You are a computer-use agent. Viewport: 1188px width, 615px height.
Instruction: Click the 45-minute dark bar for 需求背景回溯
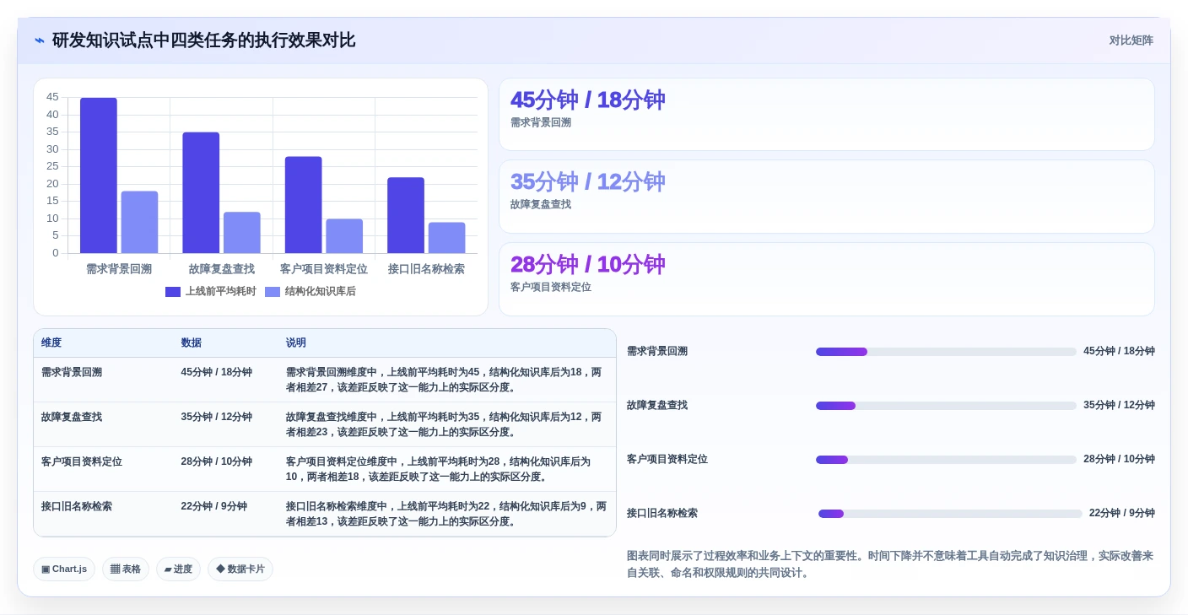pyautogui.click(x=99, y=175)
